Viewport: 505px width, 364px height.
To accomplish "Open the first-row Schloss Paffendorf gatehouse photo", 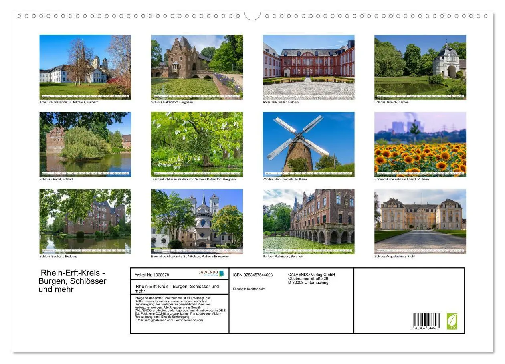I will [x=197, y=67].
